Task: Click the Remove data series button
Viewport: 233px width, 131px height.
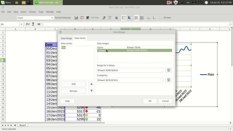Action: (x=74, y=91)
